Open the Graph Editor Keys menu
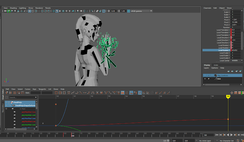Viewport: 244px width, 142px height. tap(34, 89)
